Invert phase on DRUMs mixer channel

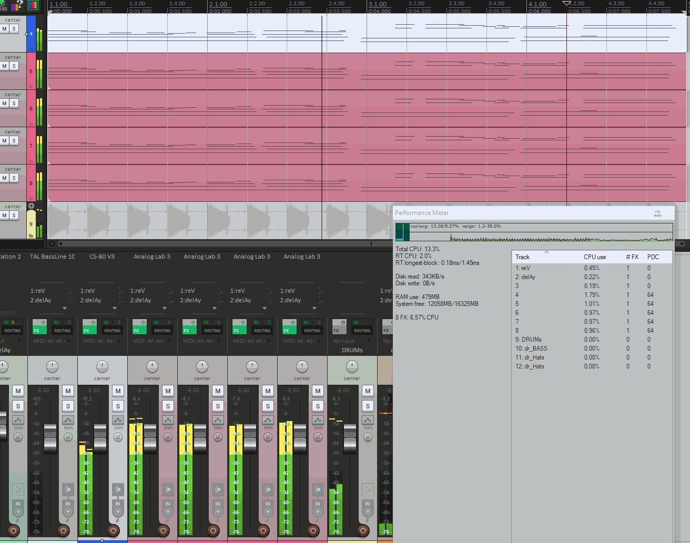[x=368, y=437]
